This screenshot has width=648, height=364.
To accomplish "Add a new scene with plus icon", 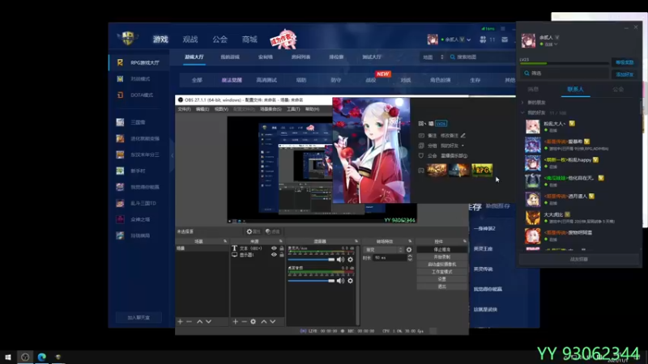I will (x=180, y=321).
